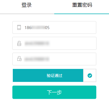Click the 验证通过 verification label

(54, 76)
